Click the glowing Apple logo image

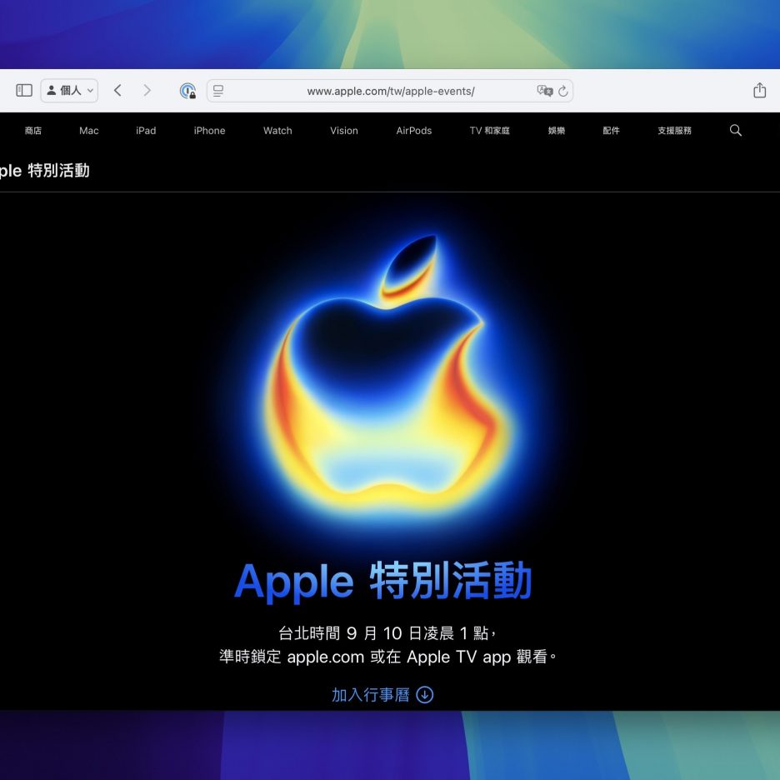pos(389,383)
